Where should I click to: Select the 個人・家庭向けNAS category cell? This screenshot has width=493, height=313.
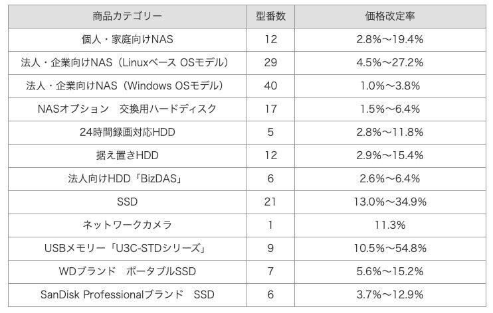pyautogui.click(x=126, y=40)
